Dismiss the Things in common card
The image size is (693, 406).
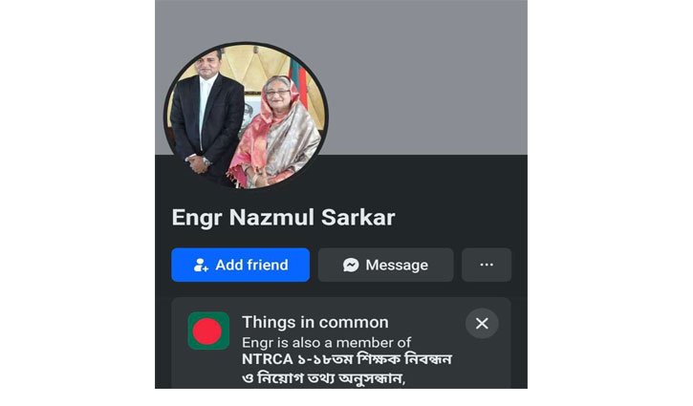coord(482,324)
